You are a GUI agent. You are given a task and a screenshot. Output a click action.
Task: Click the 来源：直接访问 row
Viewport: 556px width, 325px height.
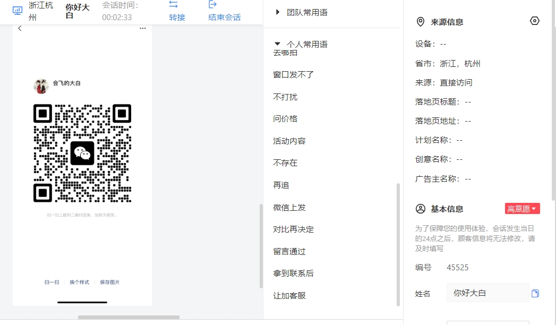coord(443,83)
